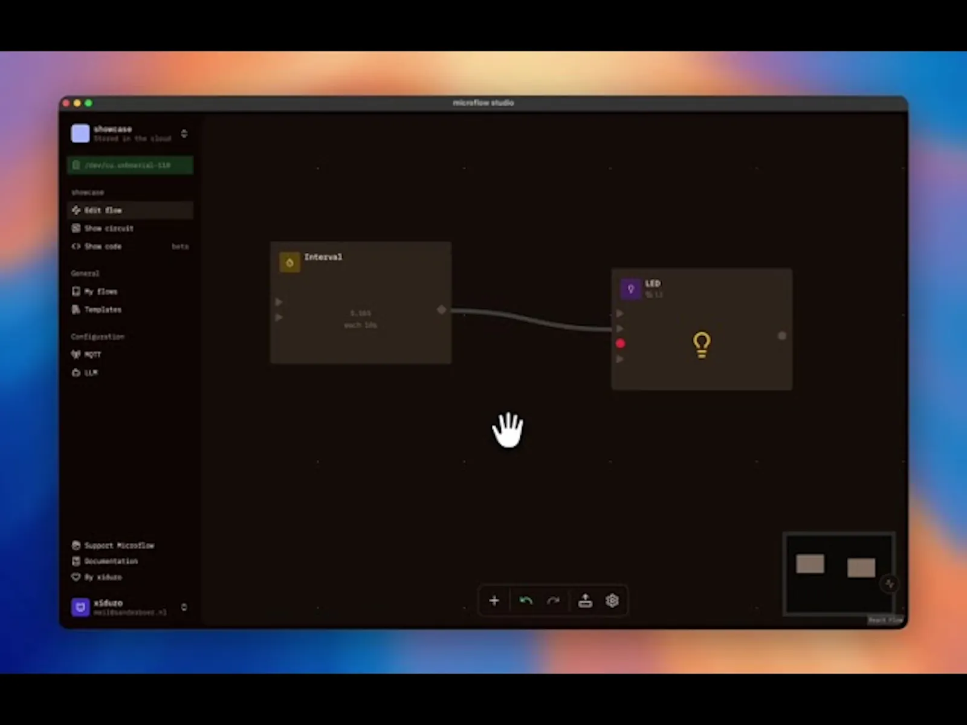This screenshot has width=967, height=725.
Task: Click the Interval node's second input handle
Action: [x=279, y=317]
